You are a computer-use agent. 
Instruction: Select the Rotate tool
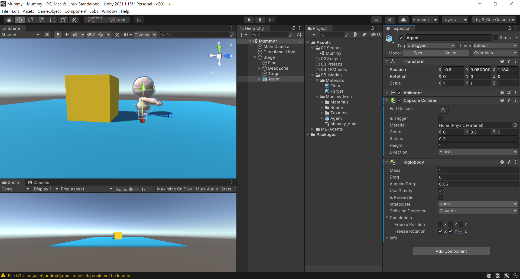[31, 20]
